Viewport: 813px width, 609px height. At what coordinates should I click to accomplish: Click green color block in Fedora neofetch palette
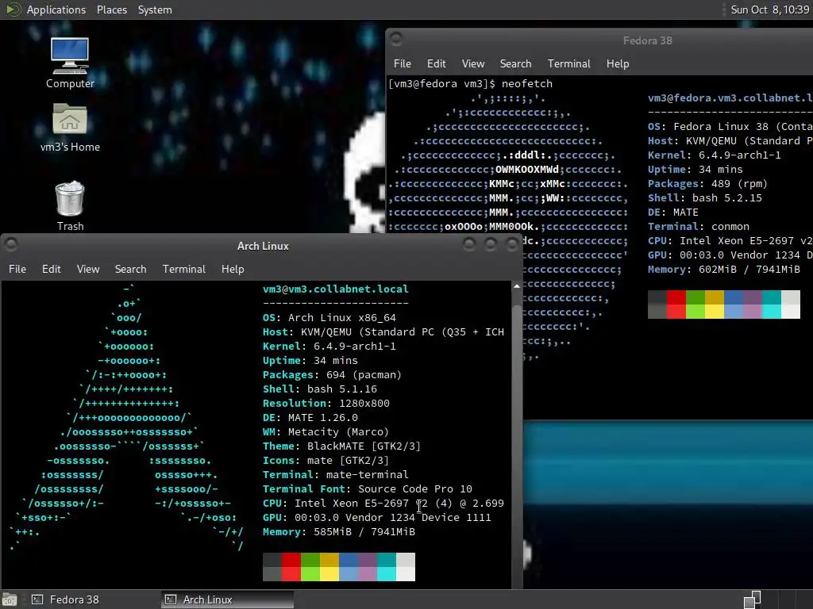pyautogui.click(x=695, y=304)
